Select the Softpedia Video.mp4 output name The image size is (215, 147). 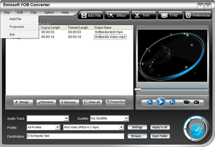[x=110, y=37]
